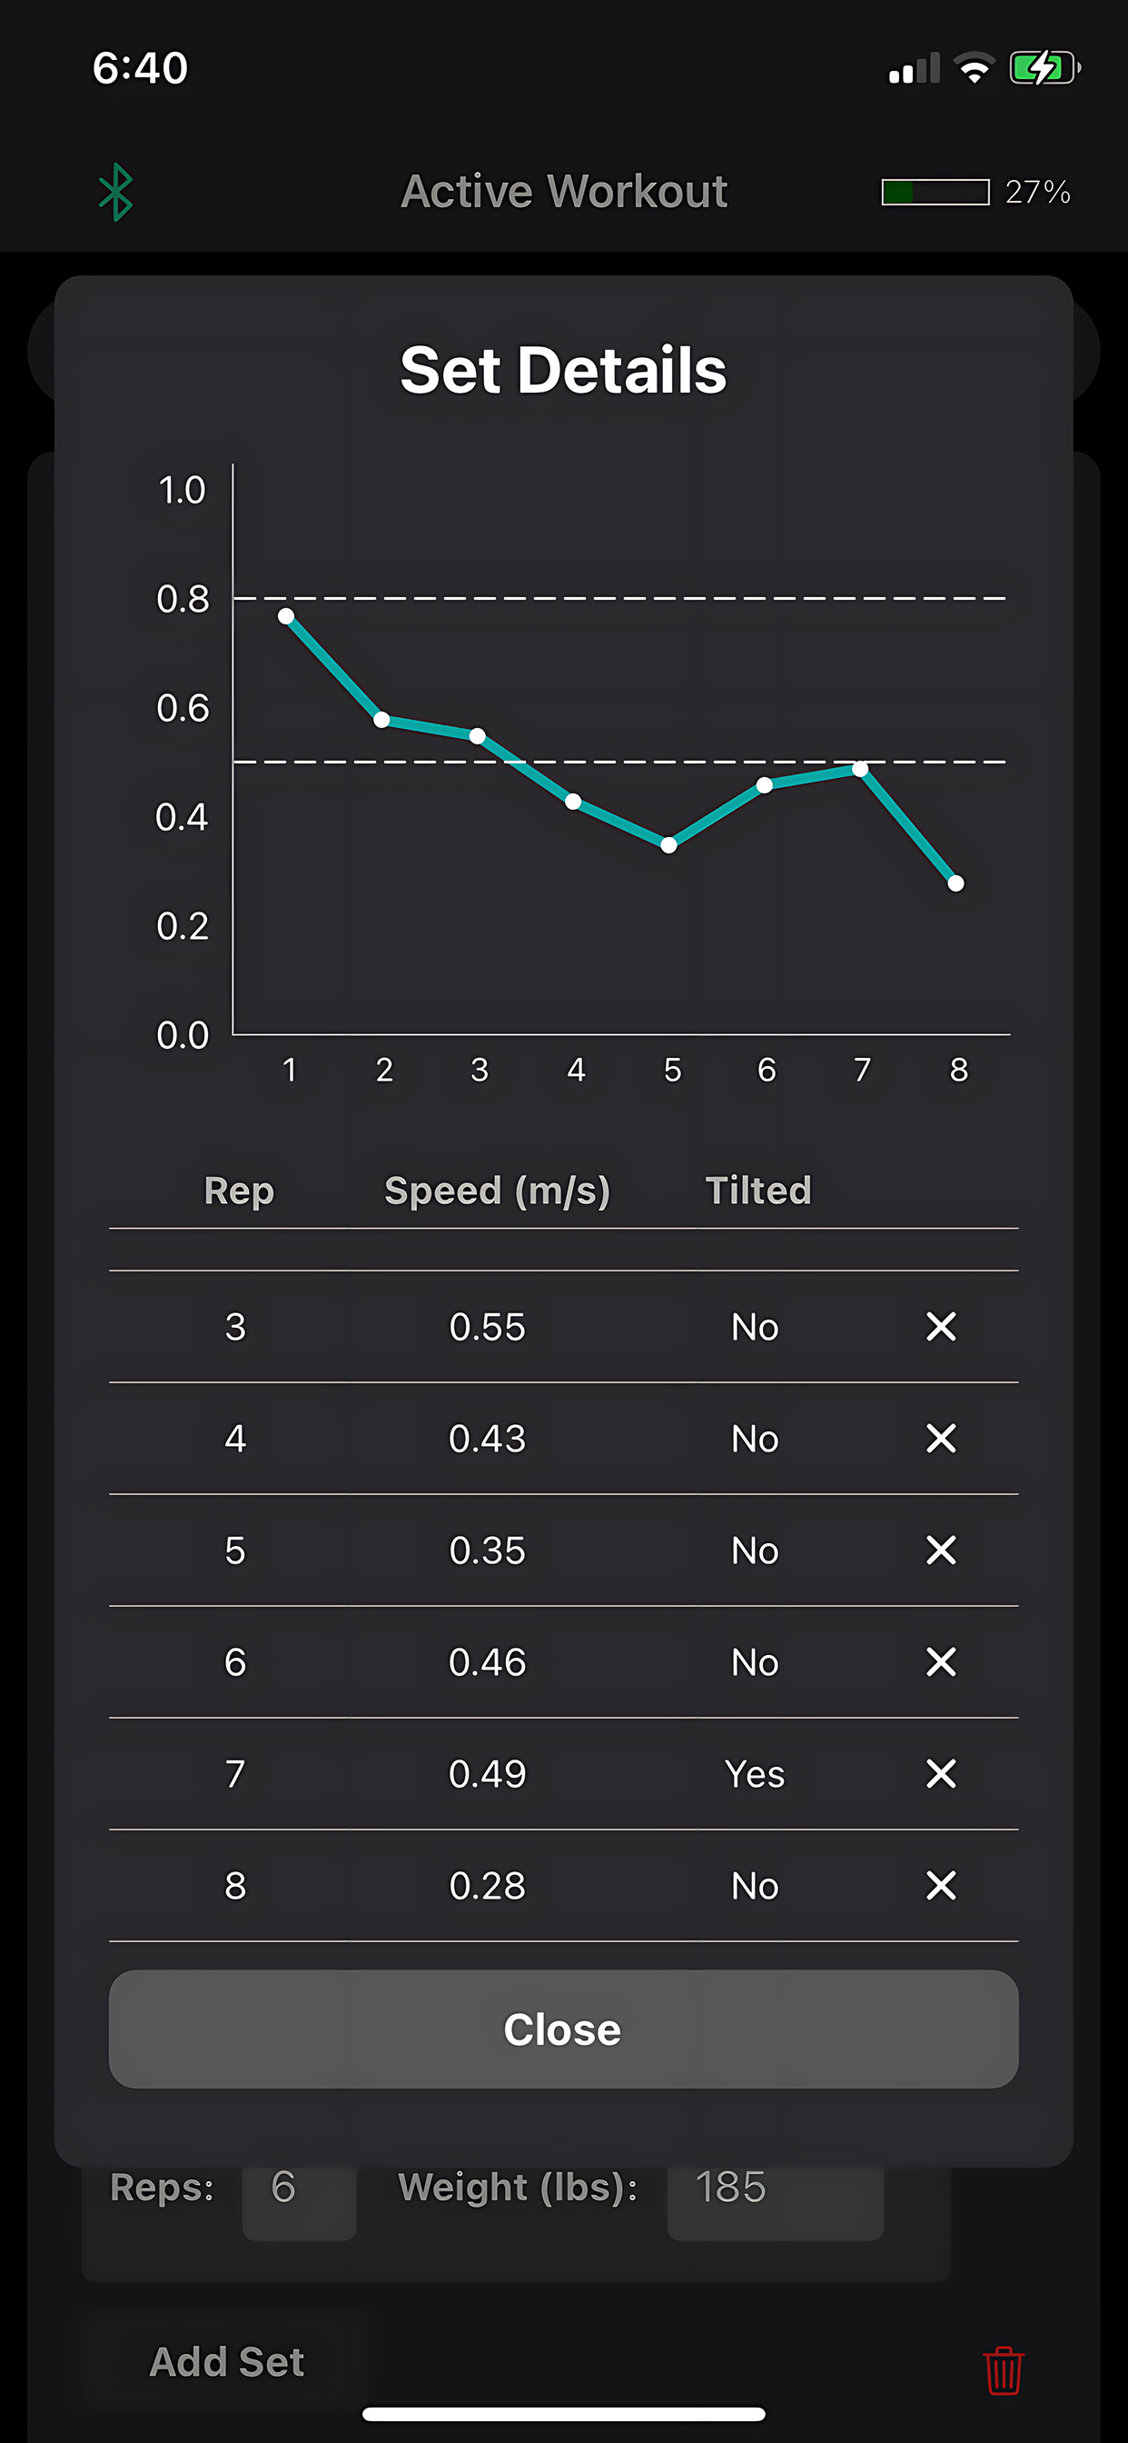
Task: Delete rep 5 with speed 0.35
Action: 940,1550
